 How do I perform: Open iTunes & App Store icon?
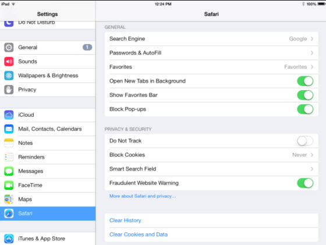coord(9,239)
